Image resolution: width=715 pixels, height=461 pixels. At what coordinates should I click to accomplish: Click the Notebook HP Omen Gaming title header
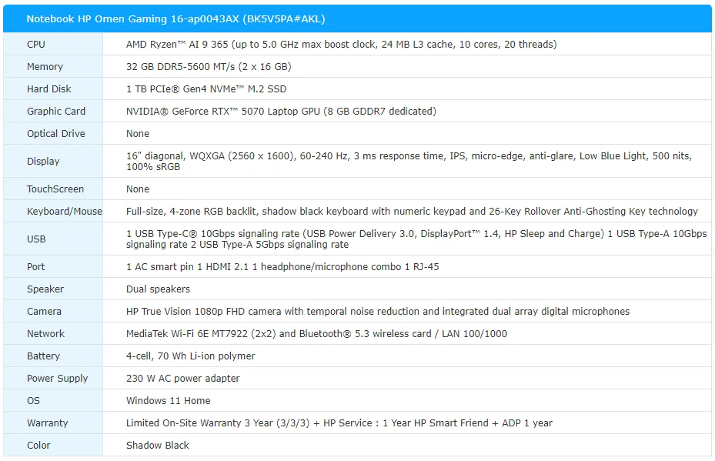(169, 19)
